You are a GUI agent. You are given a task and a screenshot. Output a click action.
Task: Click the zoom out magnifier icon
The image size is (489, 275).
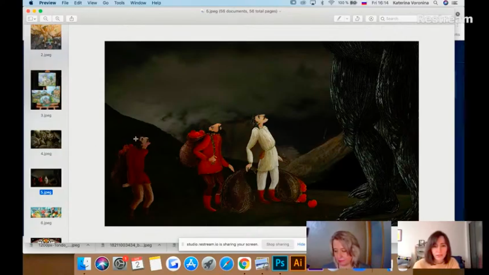[x=45, y=19]
